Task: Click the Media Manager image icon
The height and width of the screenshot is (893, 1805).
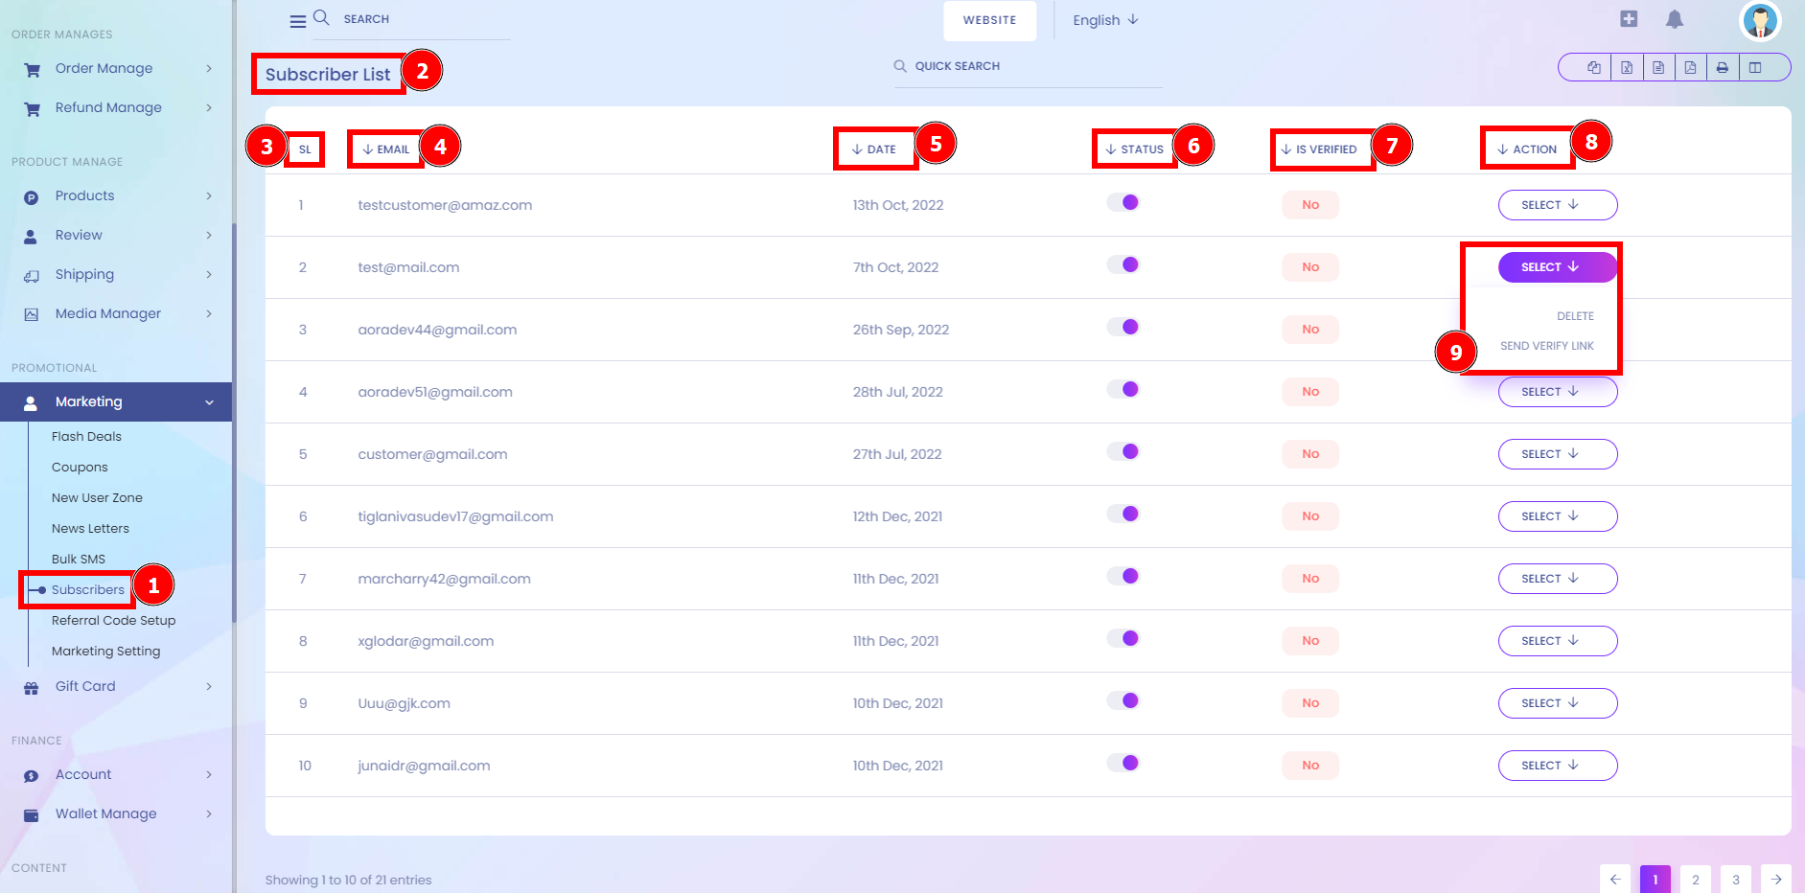Action: click(x=31, y=314)
